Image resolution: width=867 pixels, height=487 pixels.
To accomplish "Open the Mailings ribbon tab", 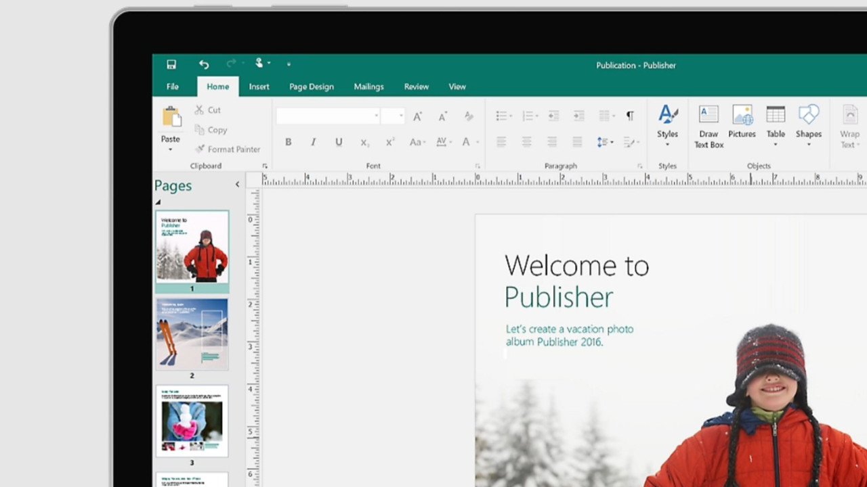I will [368, 87].
